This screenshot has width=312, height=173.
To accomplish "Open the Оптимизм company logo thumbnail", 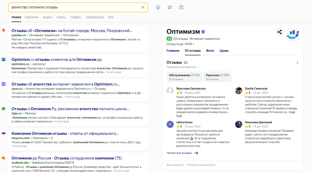I will tap(292, 35).
